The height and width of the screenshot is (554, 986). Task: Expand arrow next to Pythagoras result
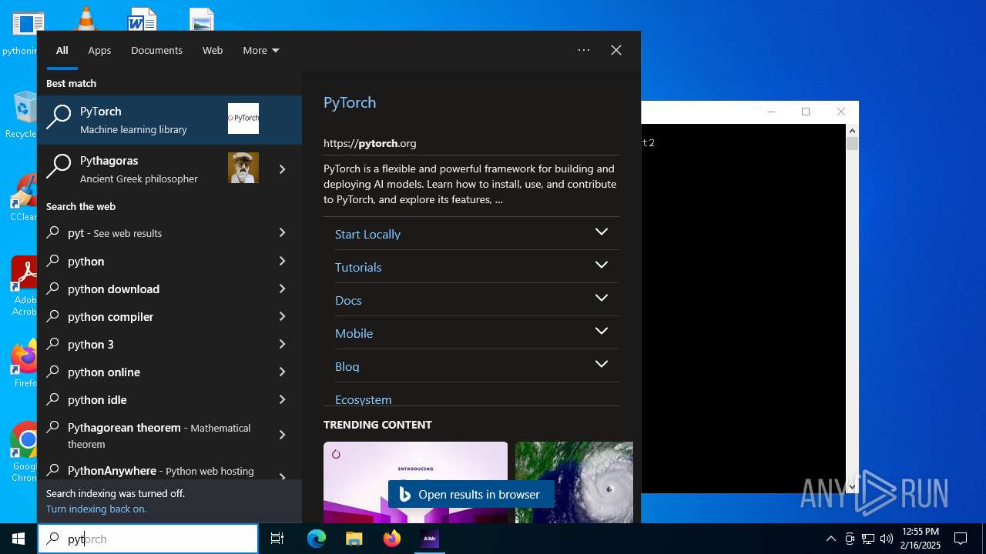(282, 169)
